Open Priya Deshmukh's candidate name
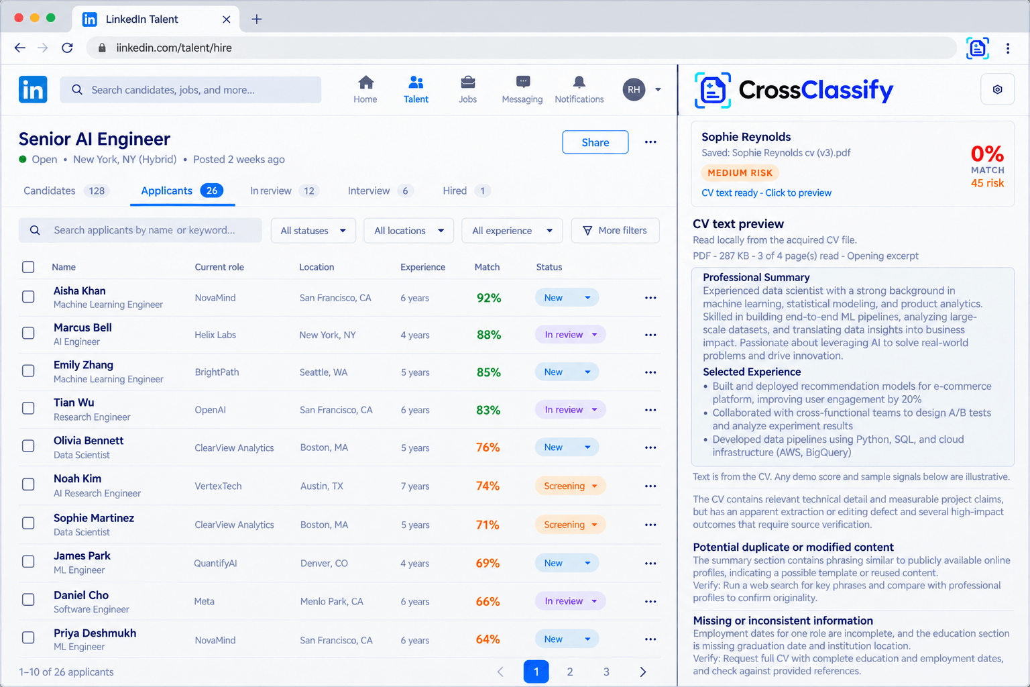Viewport: 1030px width, 687px height. pos(95,633)
